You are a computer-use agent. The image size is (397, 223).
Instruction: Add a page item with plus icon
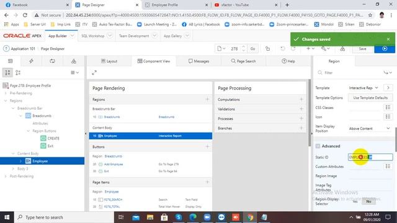[207, 182]
